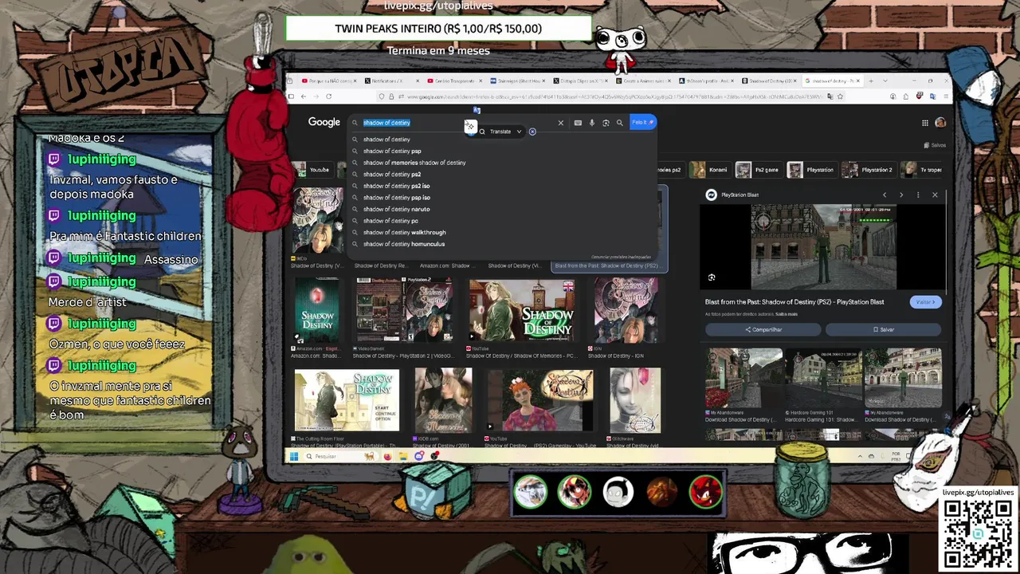Open File Explorer from the Windows taskbar
Image resolution: width=1020 pixels, height=574 pixels.
(403, 457)
